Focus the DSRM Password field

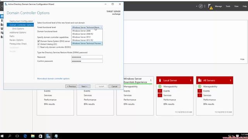coord(87,57)
